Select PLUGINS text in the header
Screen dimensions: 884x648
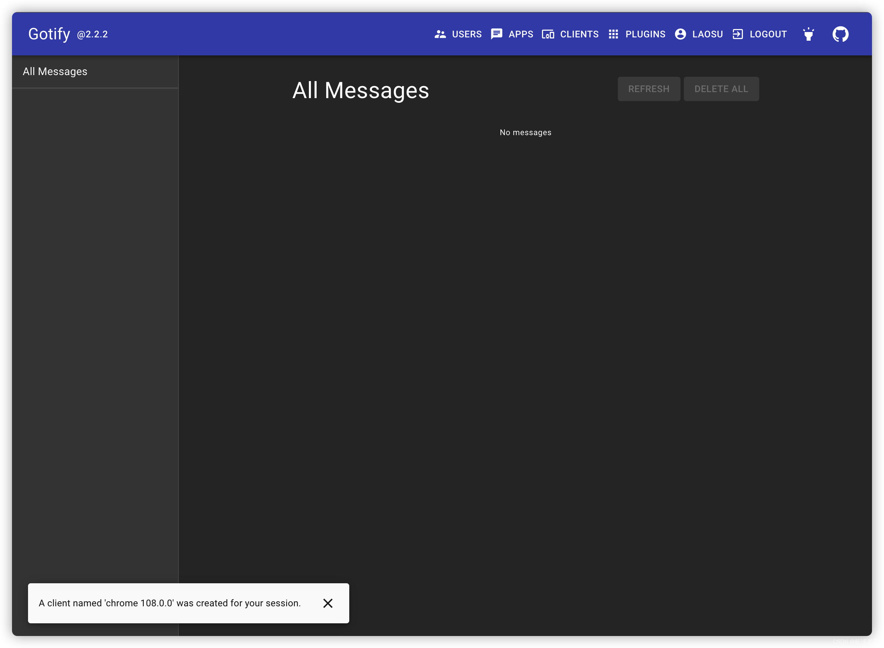coord(645,34)
